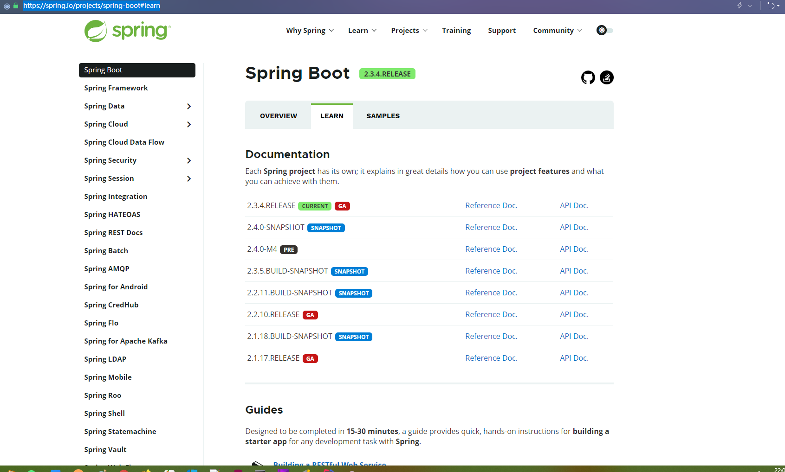Screen dimensions: 785x472
Task: Open Spring Flo in sidebar
Action: click(x=101, y=323)
